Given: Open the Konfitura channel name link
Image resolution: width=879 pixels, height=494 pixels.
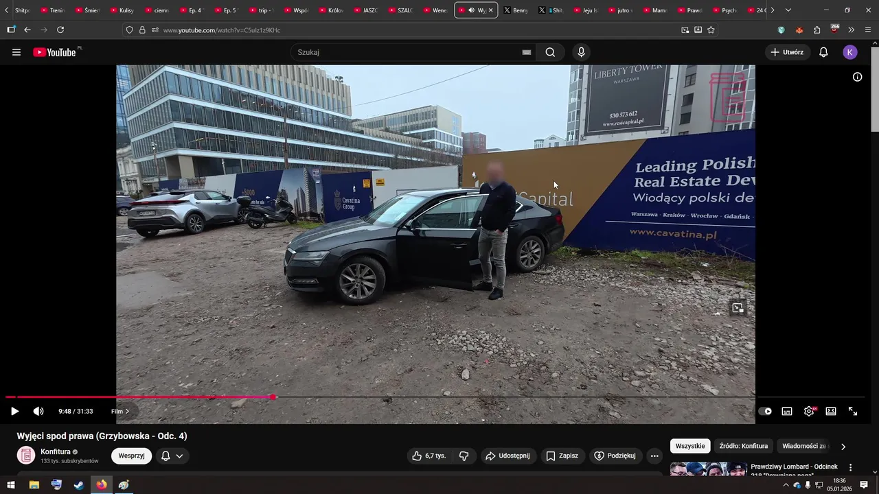Looking at the screenshot, I should pyautogui.click(x=56, y=451).
